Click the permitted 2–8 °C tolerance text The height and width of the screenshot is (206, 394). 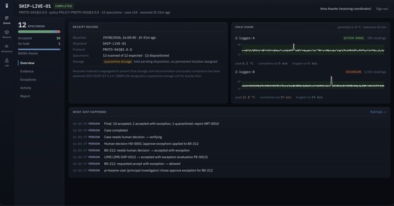click(362, 27)
